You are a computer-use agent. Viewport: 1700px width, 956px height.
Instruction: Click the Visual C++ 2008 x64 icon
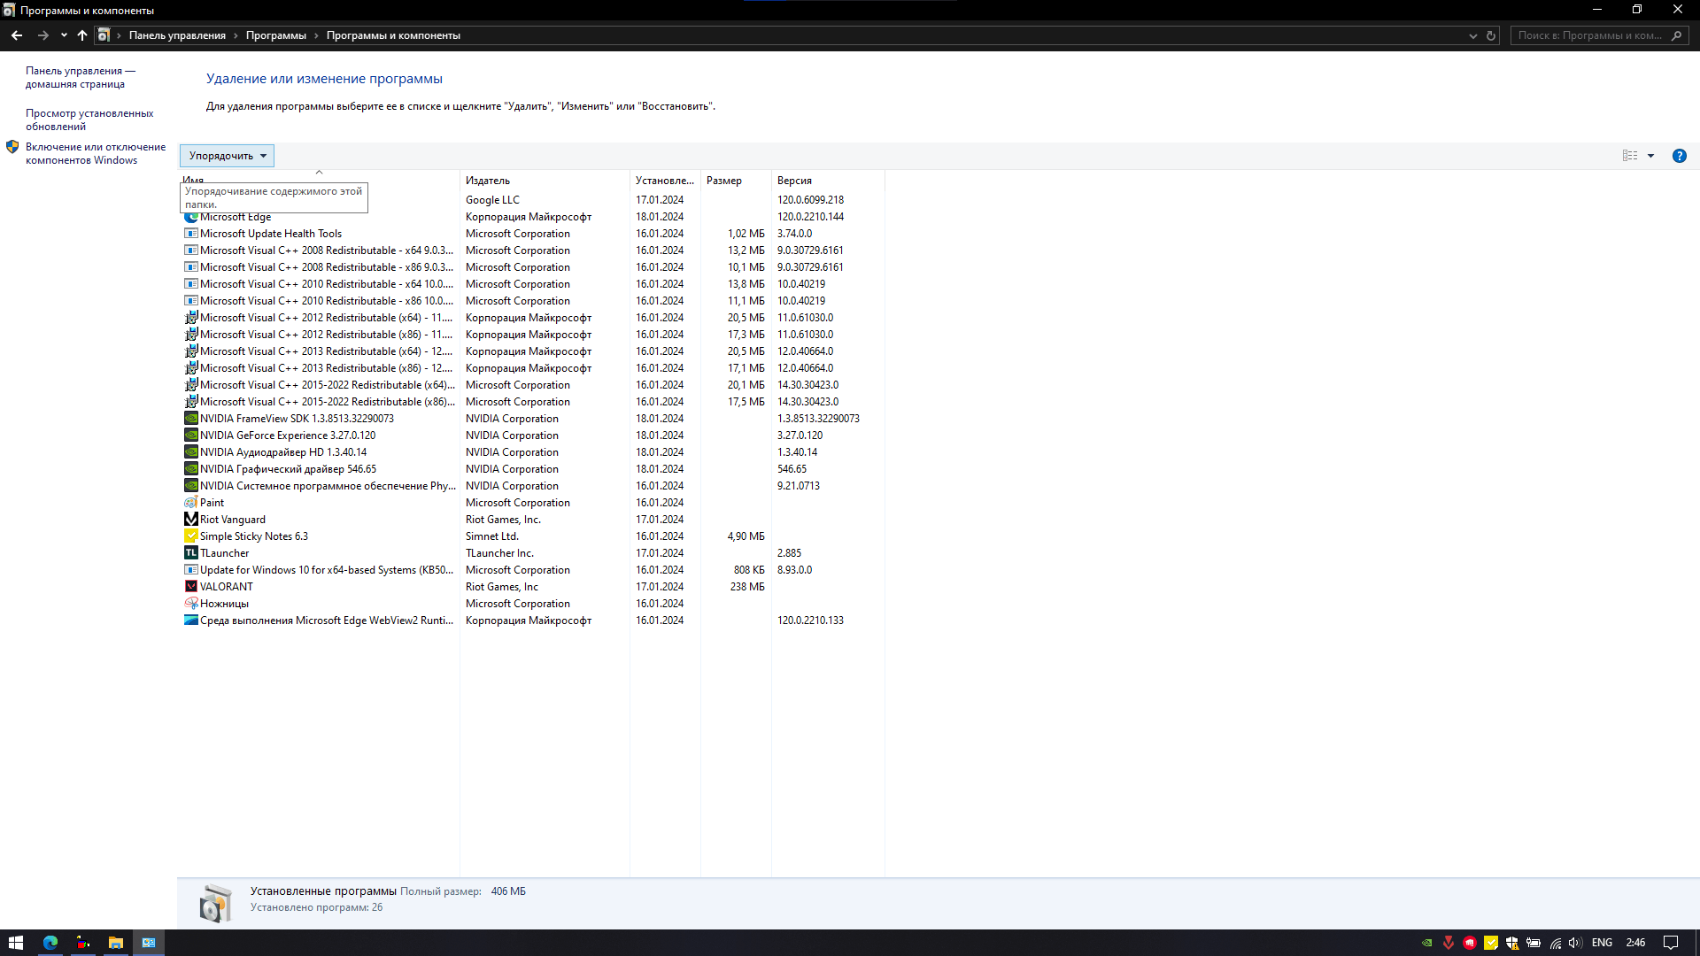click(x=190, y=251)
